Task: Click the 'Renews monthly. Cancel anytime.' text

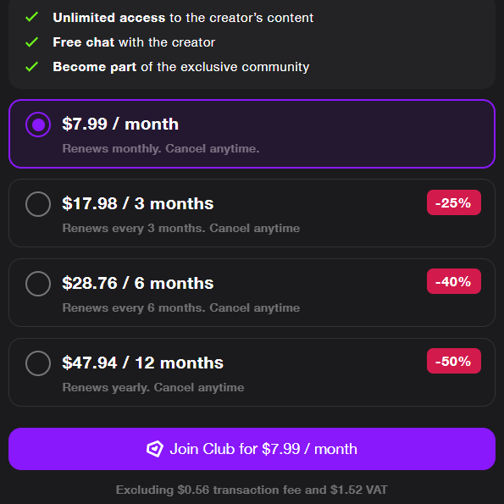Action: [161, 148]
